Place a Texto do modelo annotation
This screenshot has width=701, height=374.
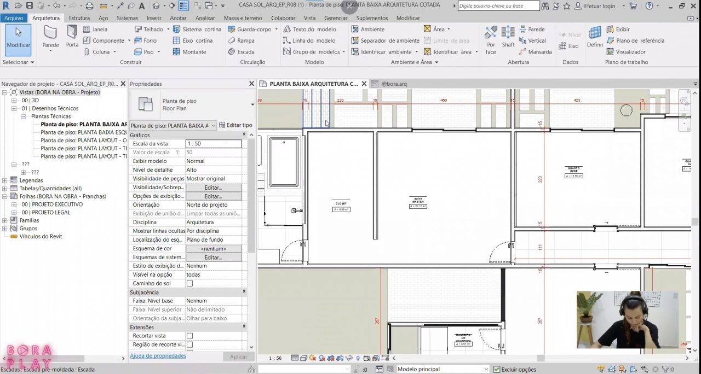[x=310, y=29]
